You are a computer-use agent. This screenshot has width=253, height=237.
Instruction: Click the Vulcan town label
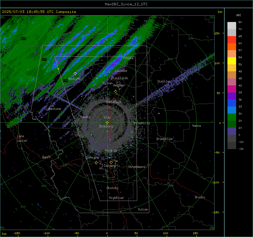coord(143,209)
